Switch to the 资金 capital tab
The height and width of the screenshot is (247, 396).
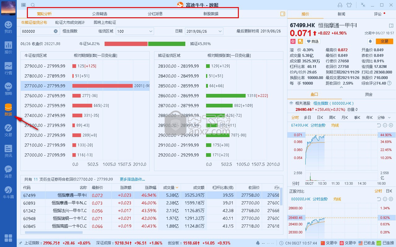[368, 94]
